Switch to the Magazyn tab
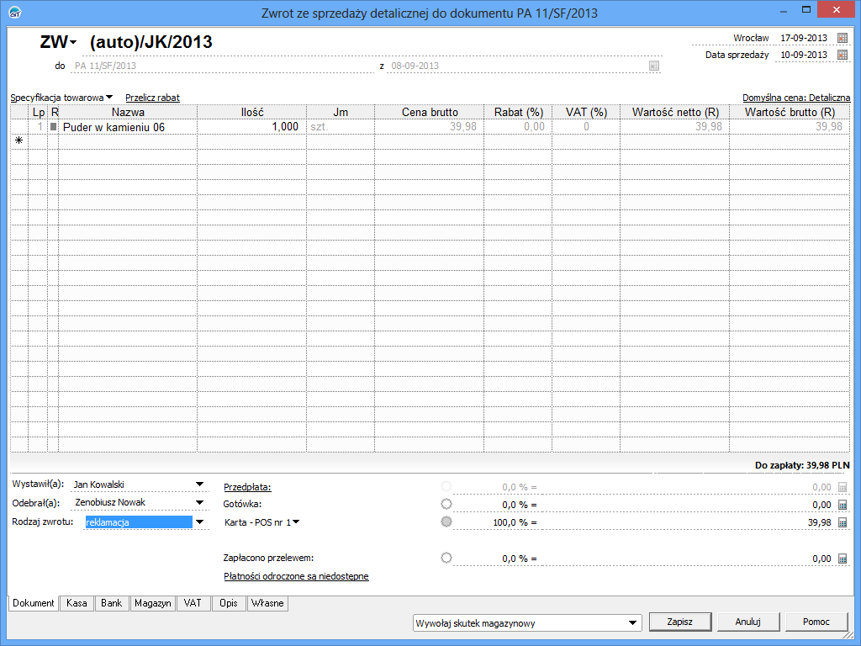The width and height of the screenshot is (861, 646). click(152, 603)
